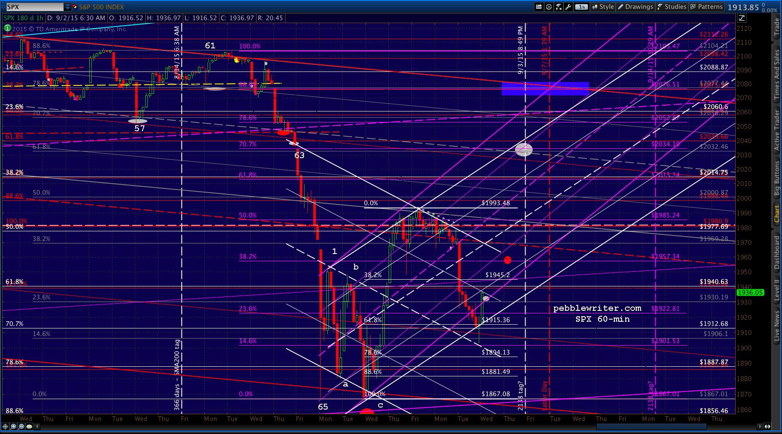Select the Chart sidebar tab
782x434 pixels.
(x=777, y=214)
